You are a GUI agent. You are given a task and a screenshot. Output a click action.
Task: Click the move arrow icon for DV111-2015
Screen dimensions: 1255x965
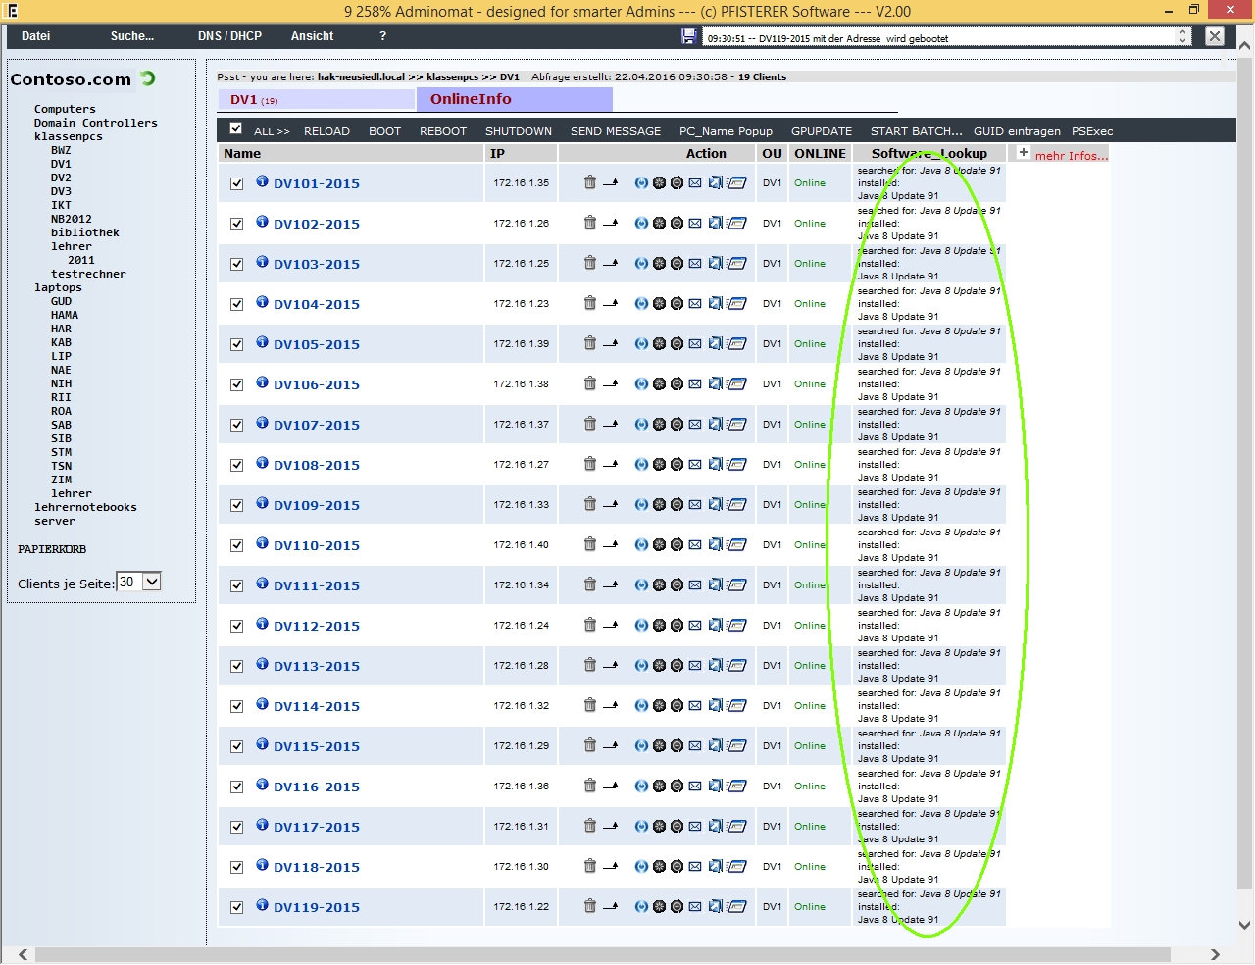(610, 584)
